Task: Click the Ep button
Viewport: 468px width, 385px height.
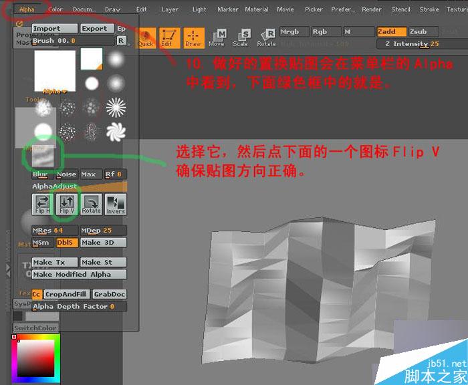Action: pos(121,29)
